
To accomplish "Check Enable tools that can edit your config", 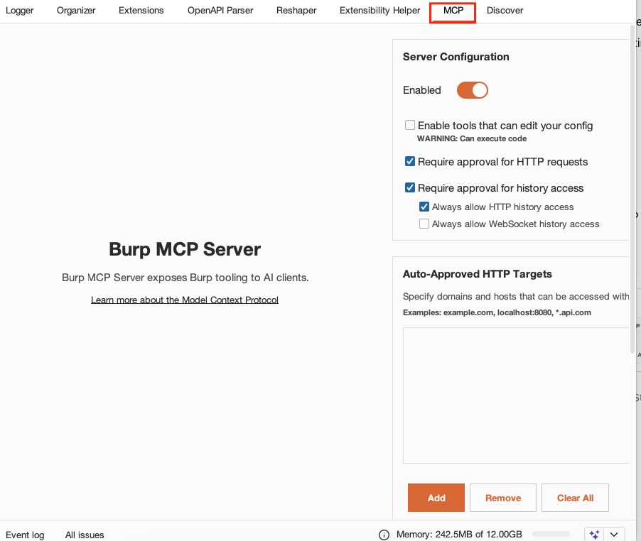I will click(410, 125).
